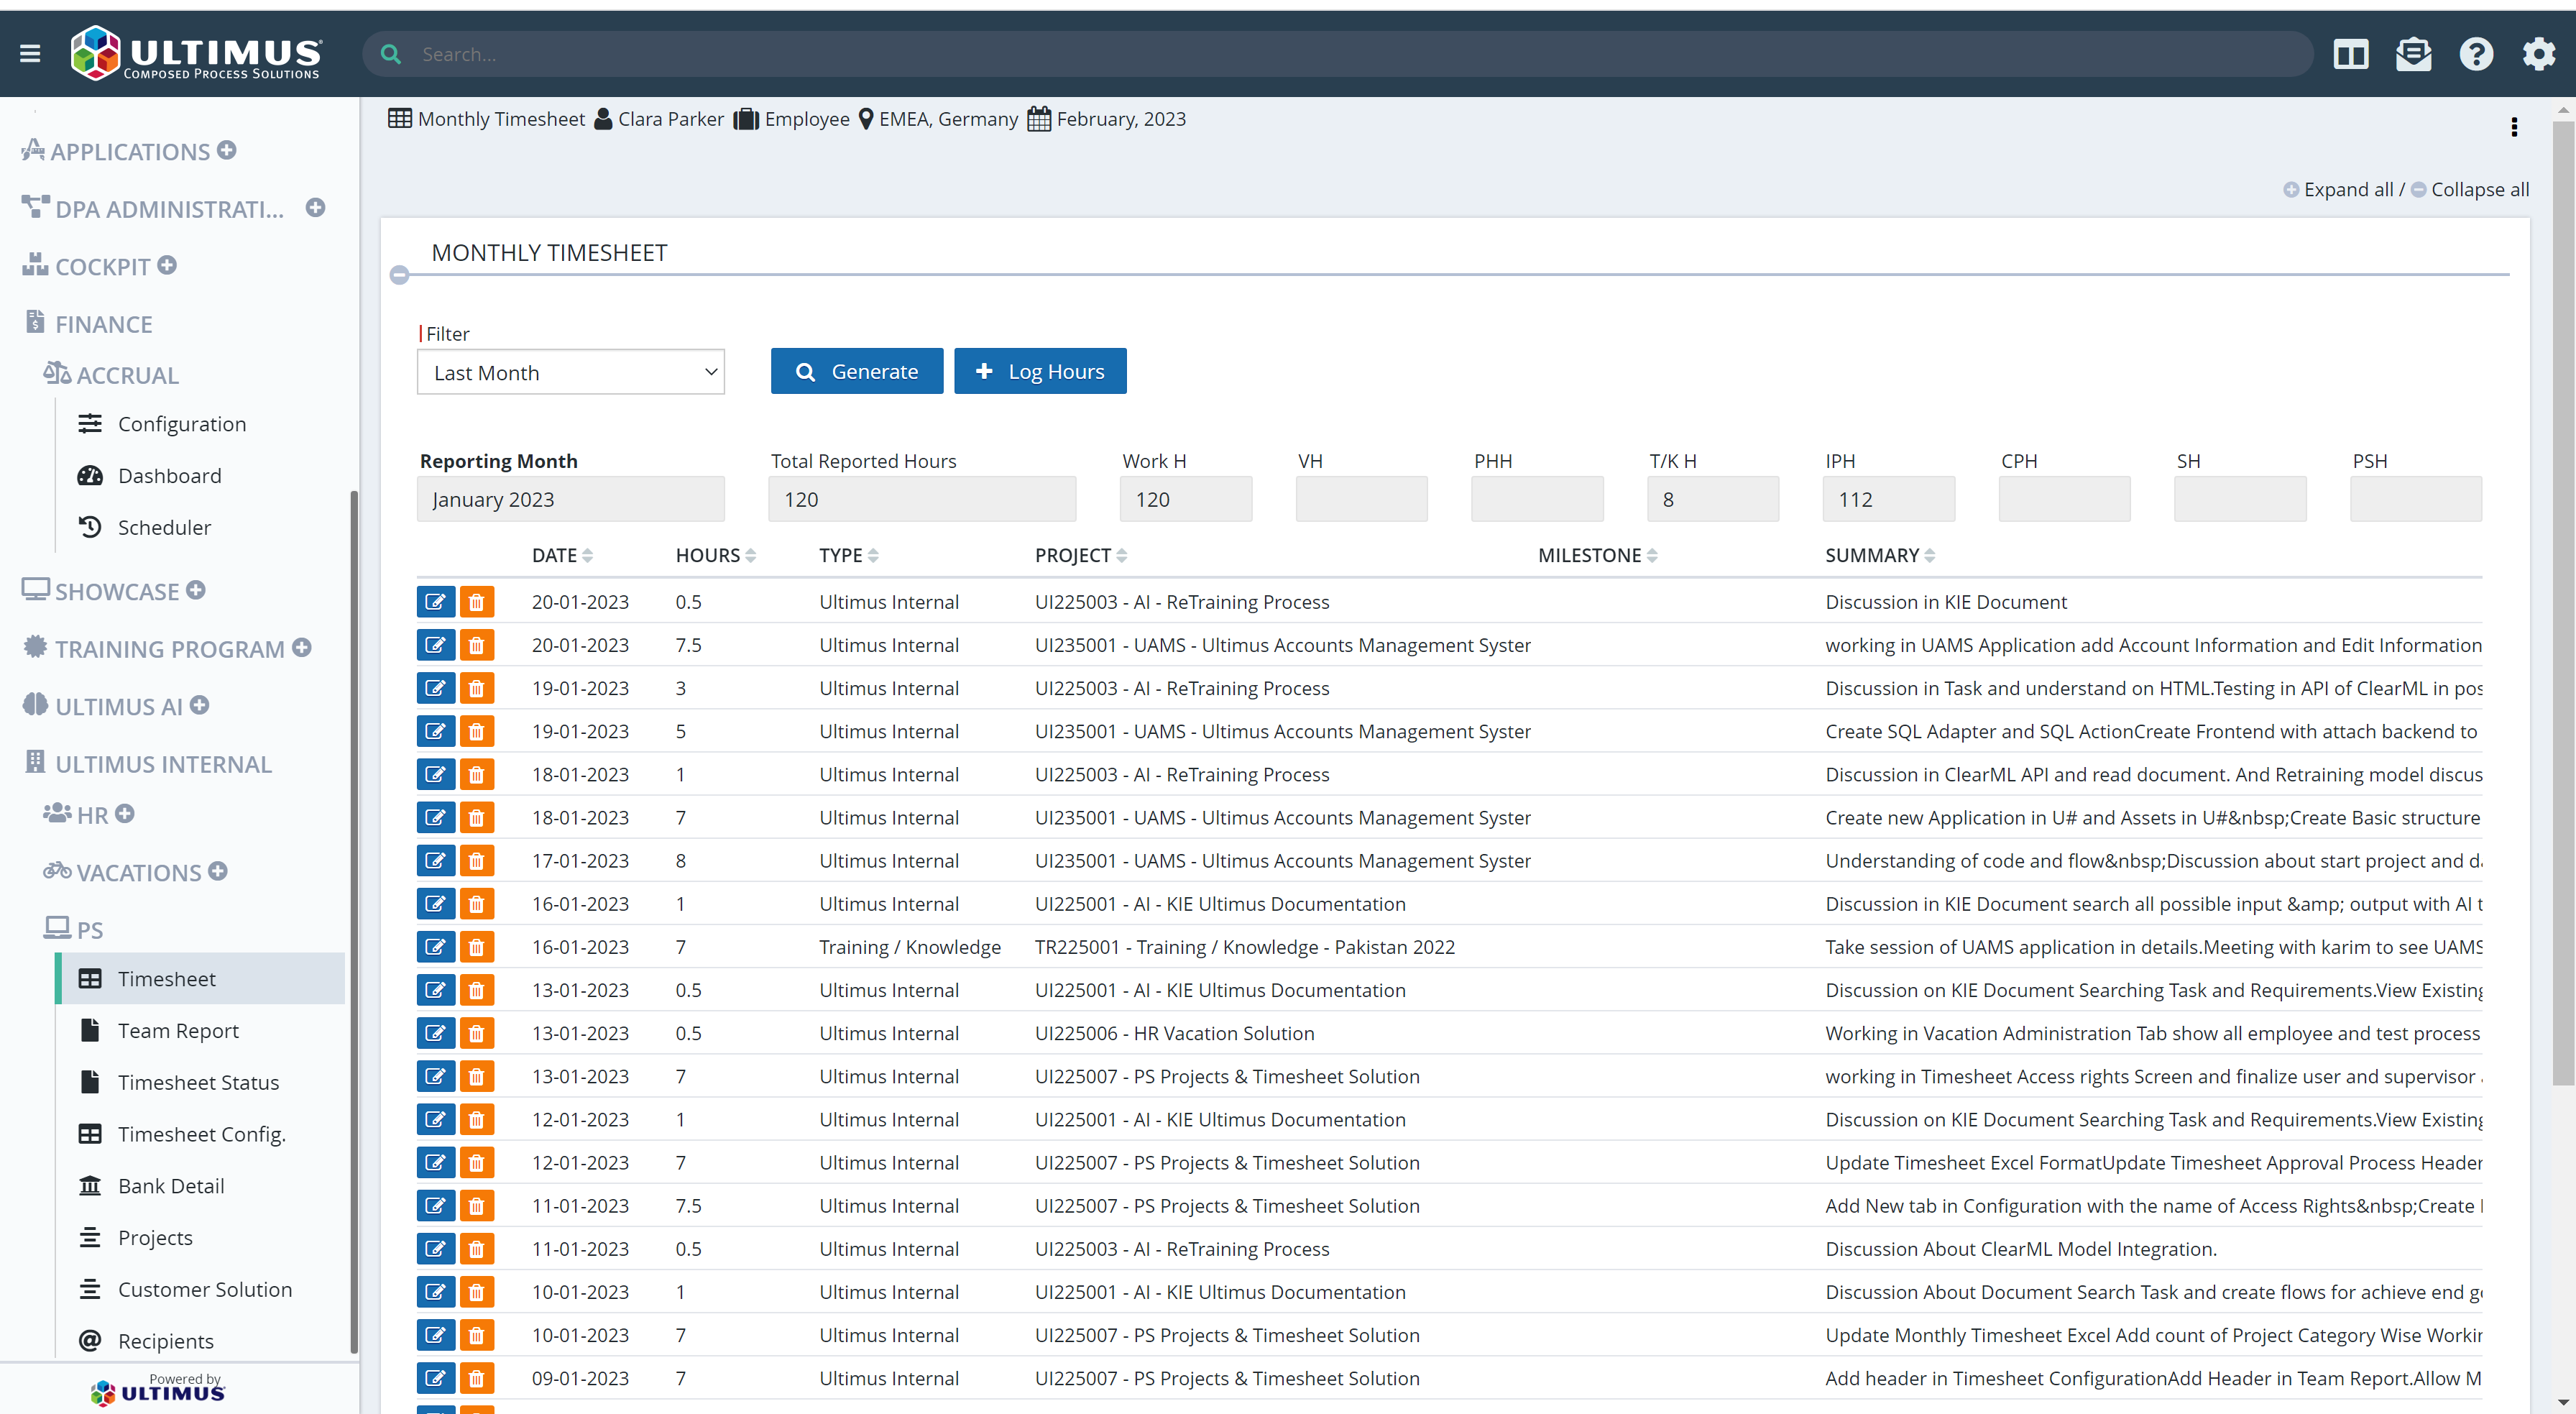Open the three-dot options menu
Viewport: 2576px width, 1414px height.
pyautogui.click(x=2514, y=127)
